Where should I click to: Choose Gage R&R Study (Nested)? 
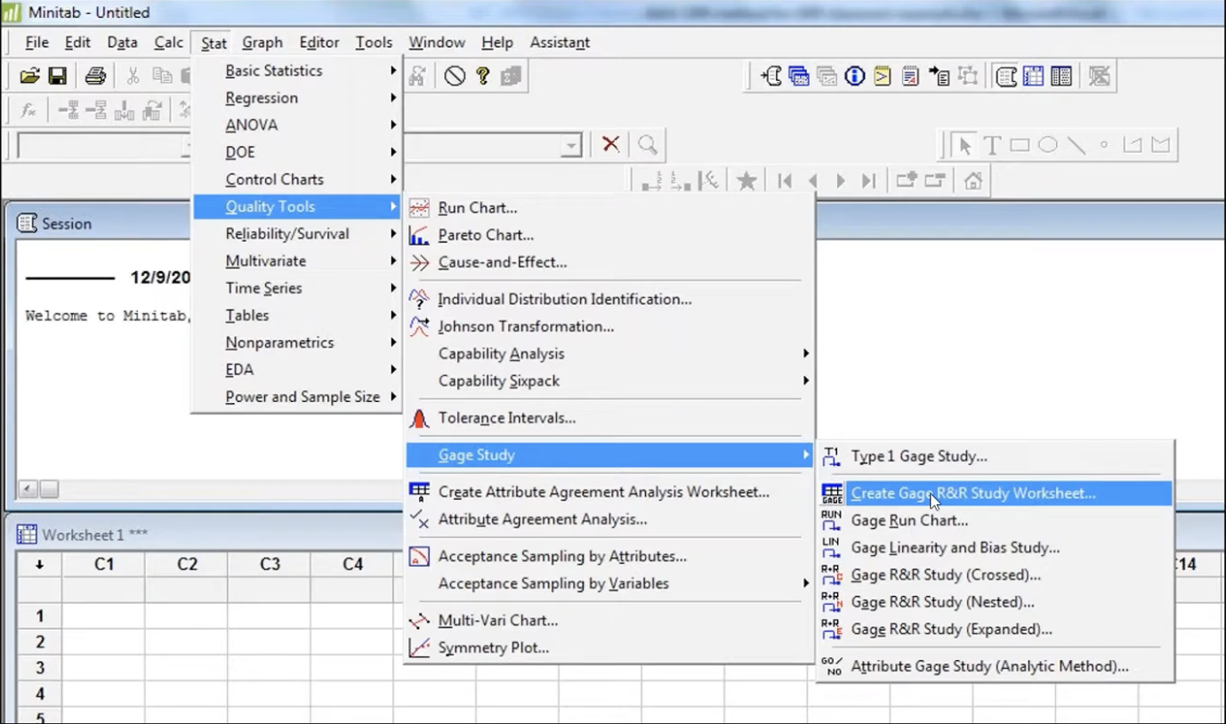tap(996, 602)
